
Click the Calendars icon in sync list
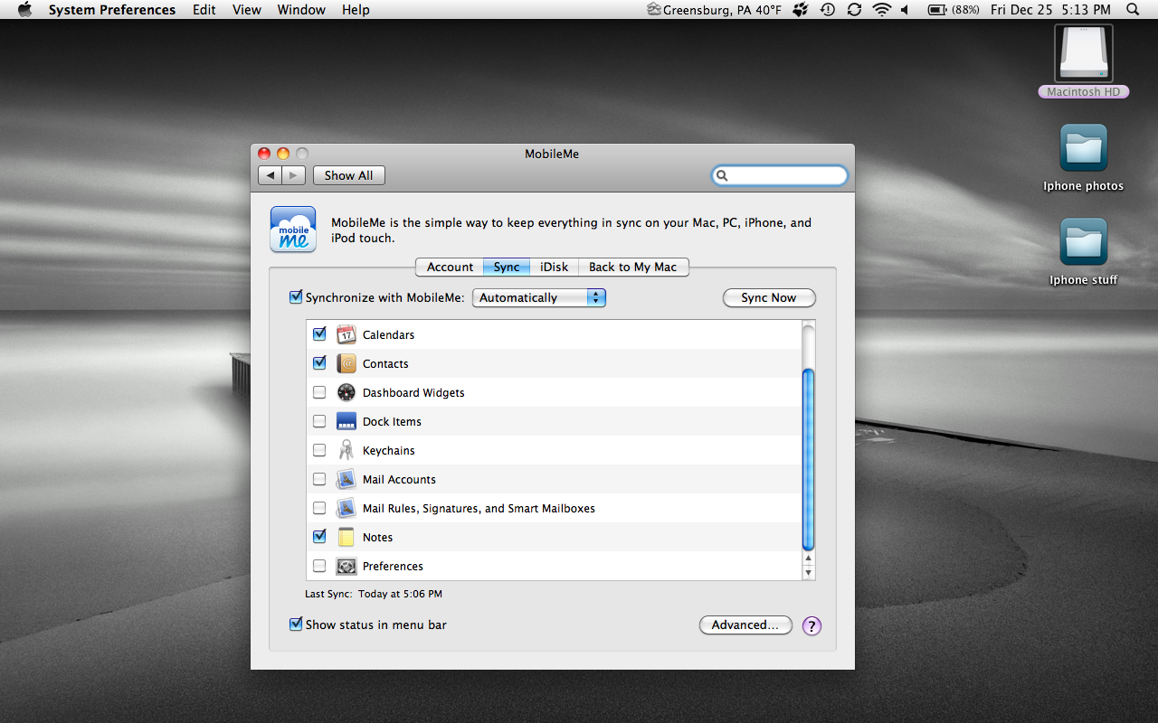pos(346,334)
